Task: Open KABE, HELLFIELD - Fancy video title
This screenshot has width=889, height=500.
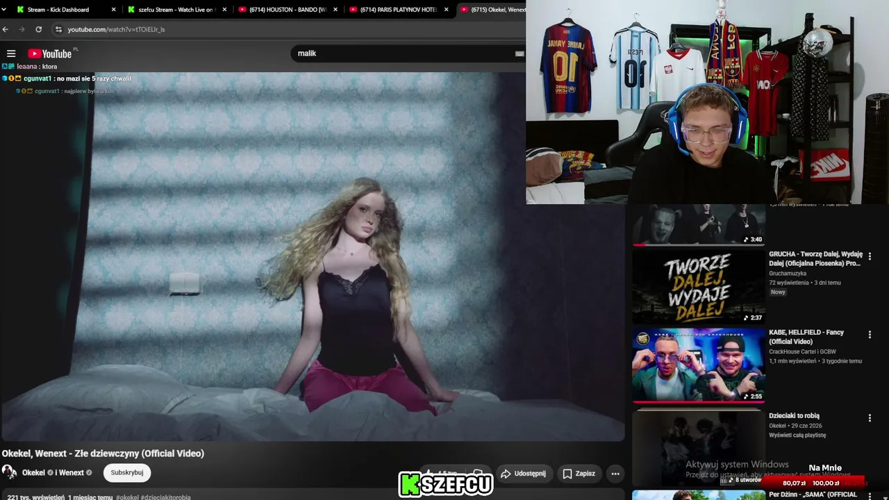Action: [x=806, y=337]
